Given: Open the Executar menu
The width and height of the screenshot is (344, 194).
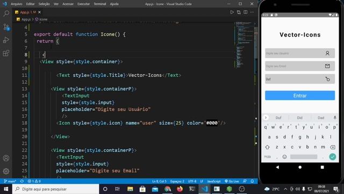Looking at the screenshot, I should [84, 4].
